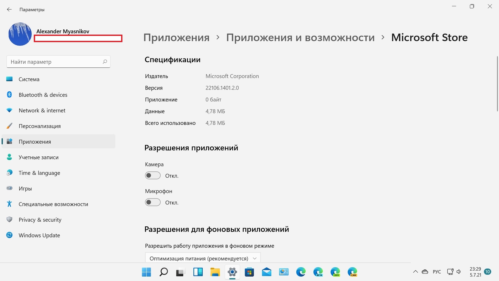The image size is (499, 281).
Task: Click the Privacy & security shield icon
Action: (x=9, y=220)
